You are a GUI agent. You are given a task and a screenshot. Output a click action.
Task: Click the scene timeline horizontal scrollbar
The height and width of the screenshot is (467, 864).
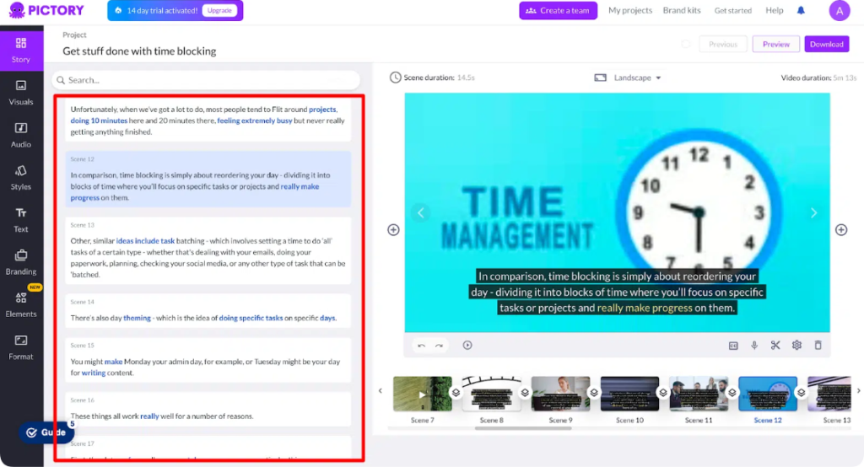523,428
